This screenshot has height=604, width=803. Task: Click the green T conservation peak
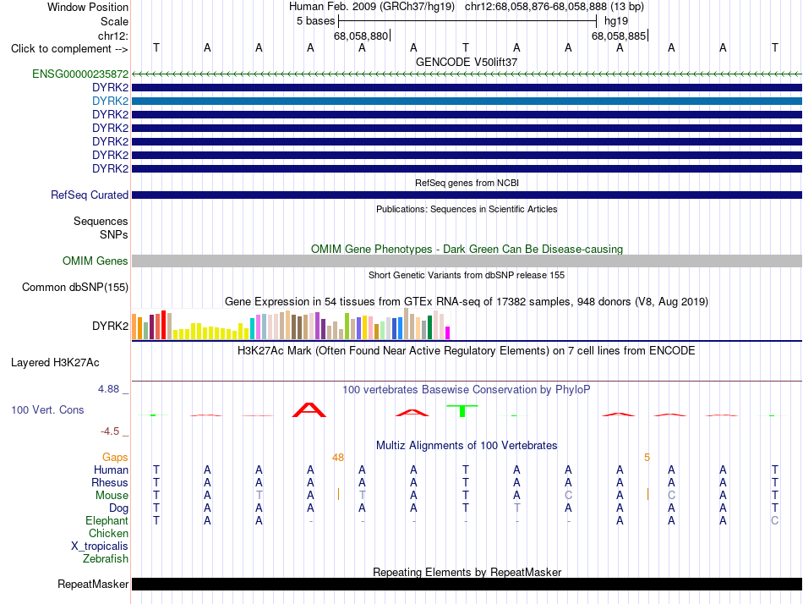[x=462, y=410]
